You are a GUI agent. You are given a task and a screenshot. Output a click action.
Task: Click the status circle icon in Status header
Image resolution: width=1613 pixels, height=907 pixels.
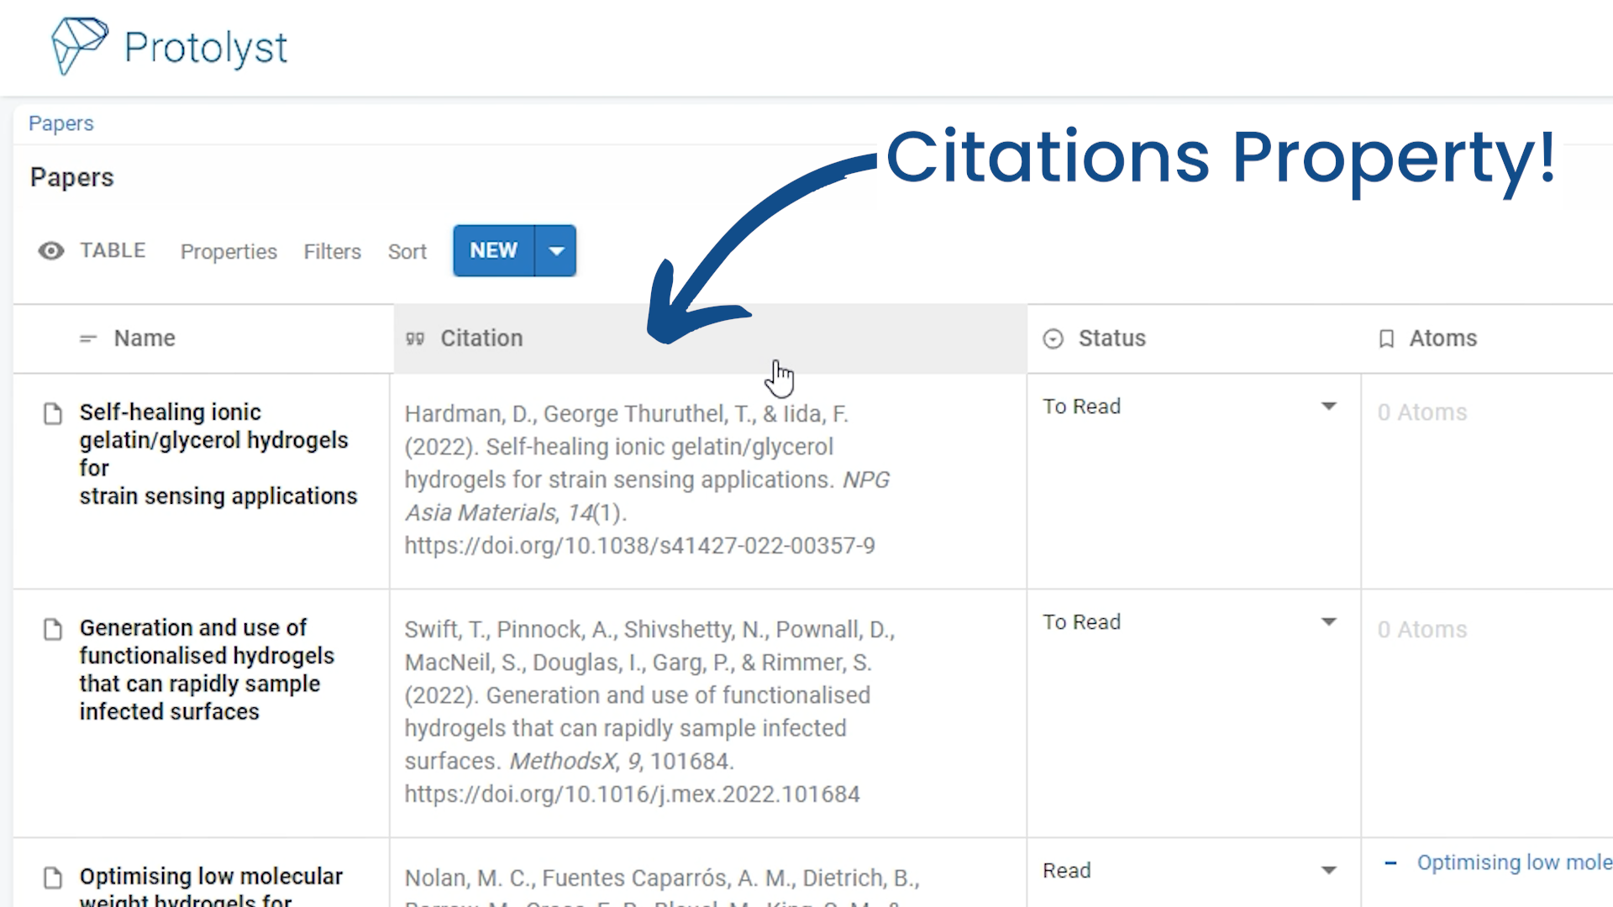(1053, 338)
